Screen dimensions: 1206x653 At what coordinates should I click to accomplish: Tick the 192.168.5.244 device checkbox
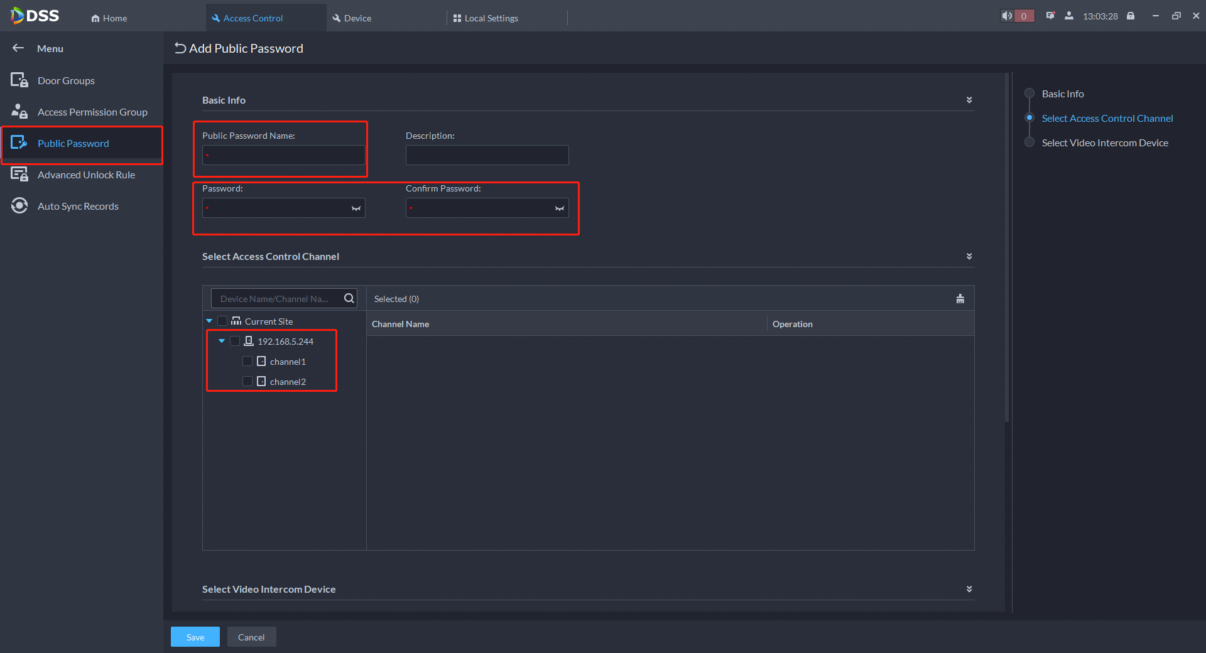point(235,341)
